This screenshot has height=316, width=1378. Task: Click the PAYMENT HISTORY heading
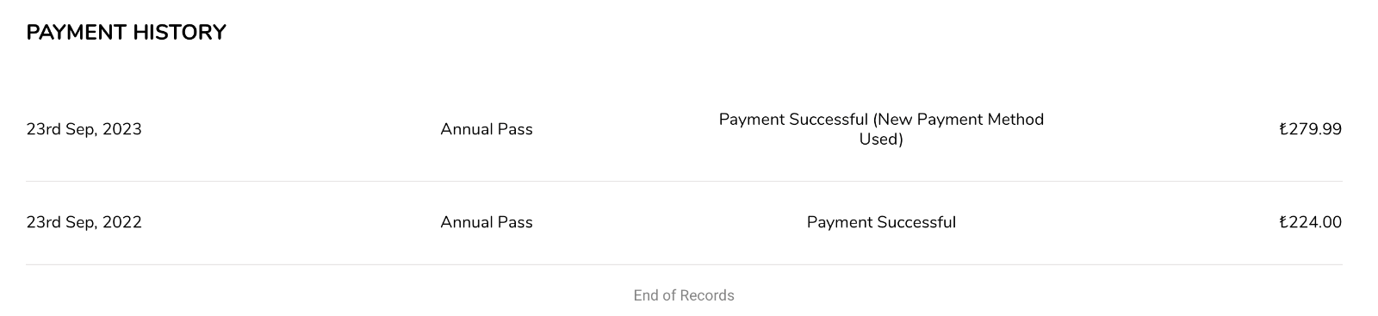click(126, 33)
